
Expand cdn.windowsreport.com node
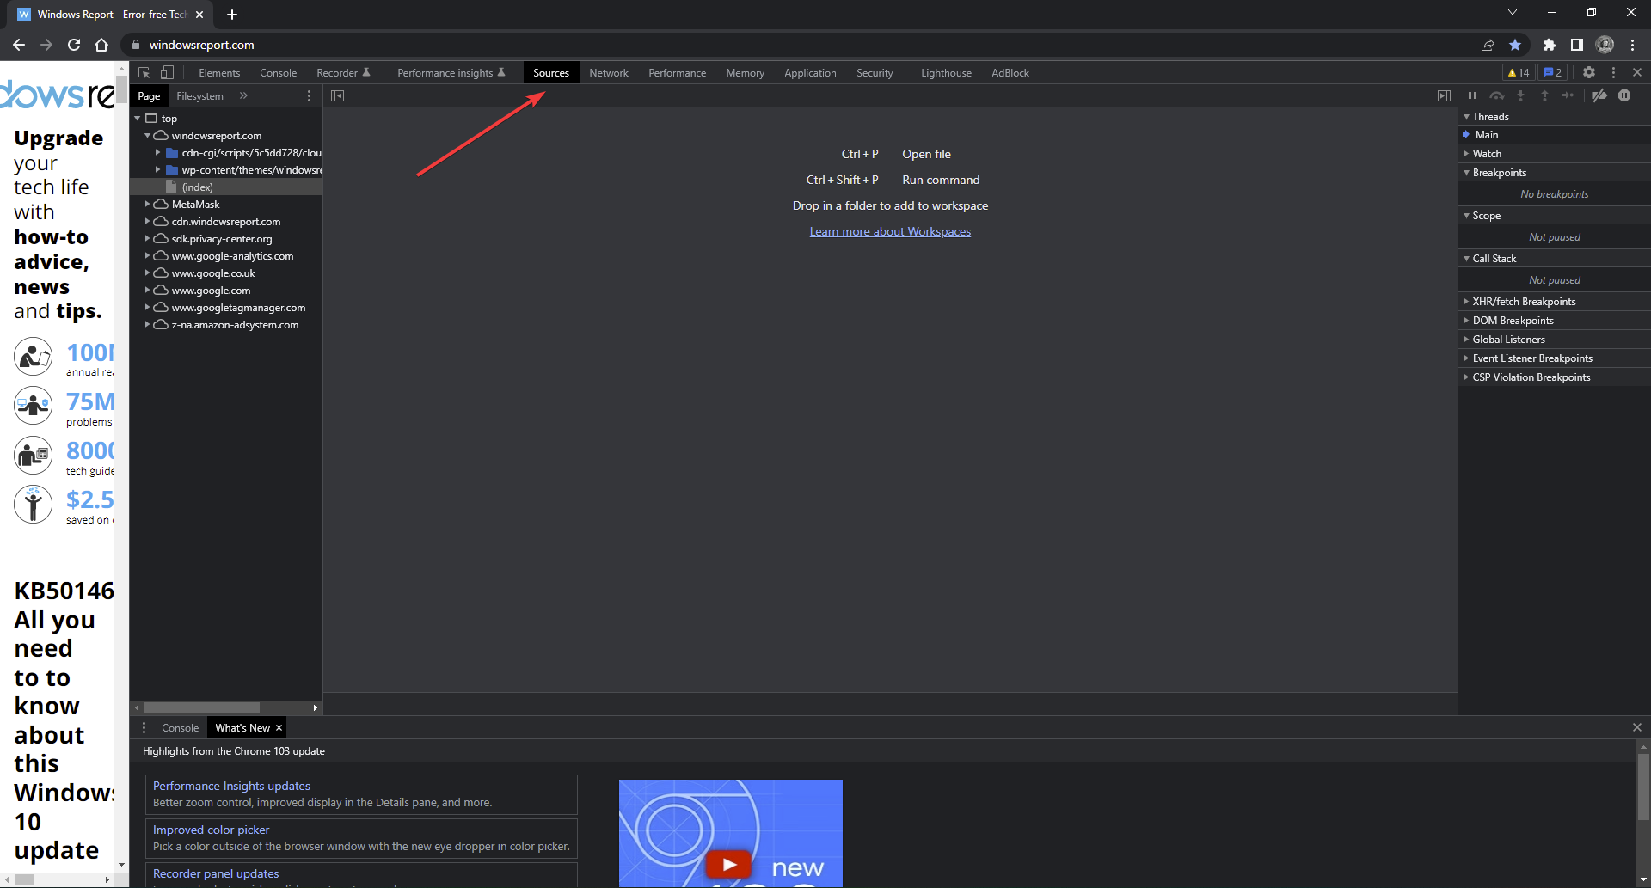pyautogui.click(x=147, y=222)
